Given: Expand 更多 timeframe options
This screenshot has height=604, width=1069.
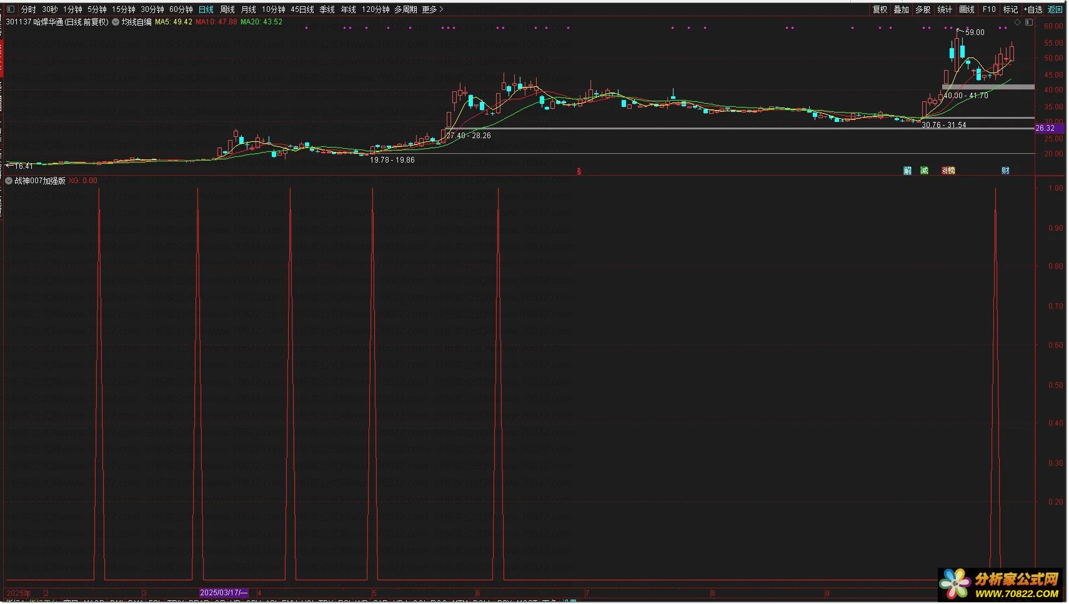Looking at the screenshot, I should (x=432, y=9).
